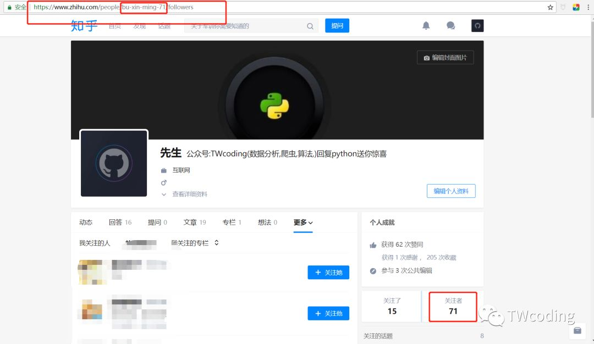Screen dimensions: 594x344
Task: Click the thumbs-up achievement icon
Action: click(373, 245)
